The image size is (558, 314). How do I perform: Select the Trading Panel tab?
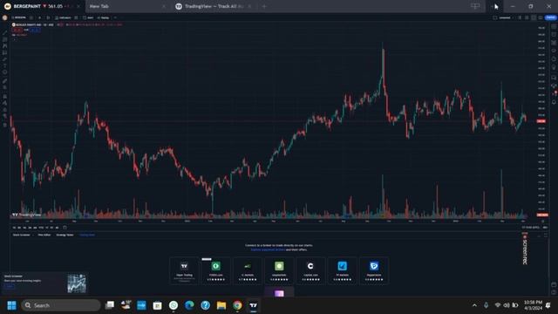pos(87,235)
